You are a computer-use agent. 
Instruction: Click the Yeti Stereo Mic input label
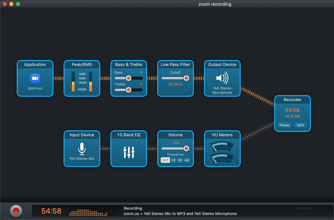(x=82, y=158)
